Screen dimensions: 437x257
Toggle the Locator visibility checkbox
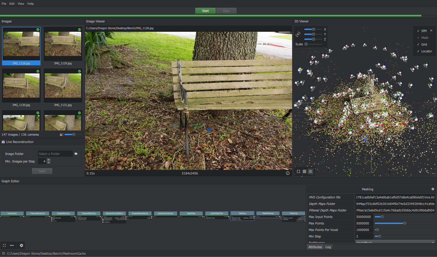click(x=418, y=51)
